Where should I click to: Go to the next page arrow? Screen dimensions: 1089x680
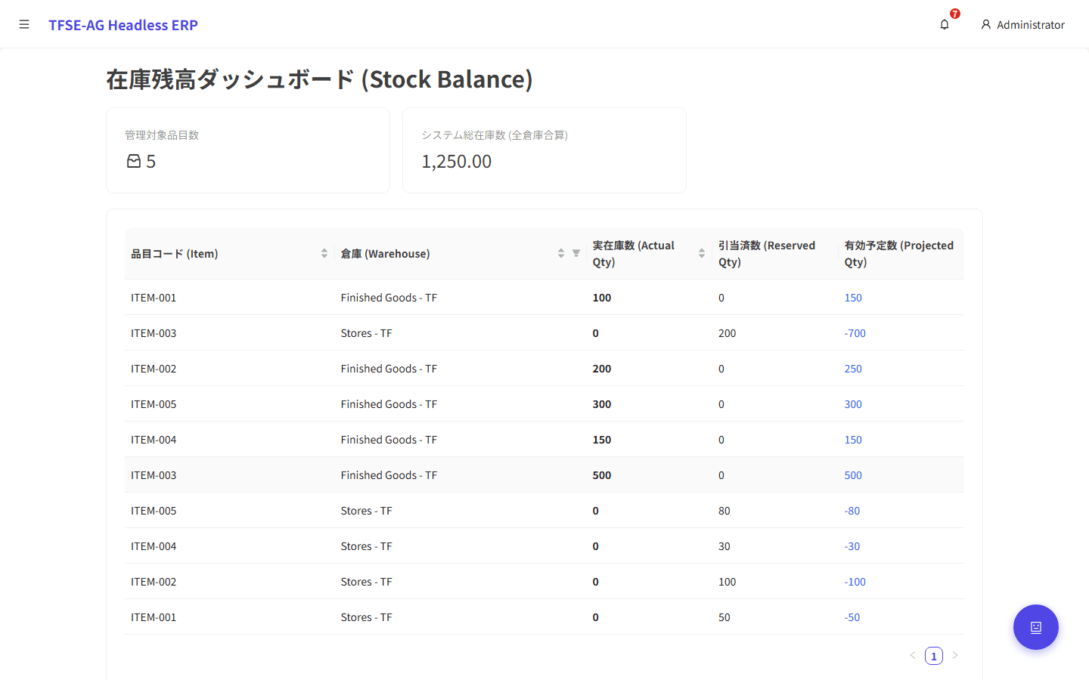(x=955, y=656)
